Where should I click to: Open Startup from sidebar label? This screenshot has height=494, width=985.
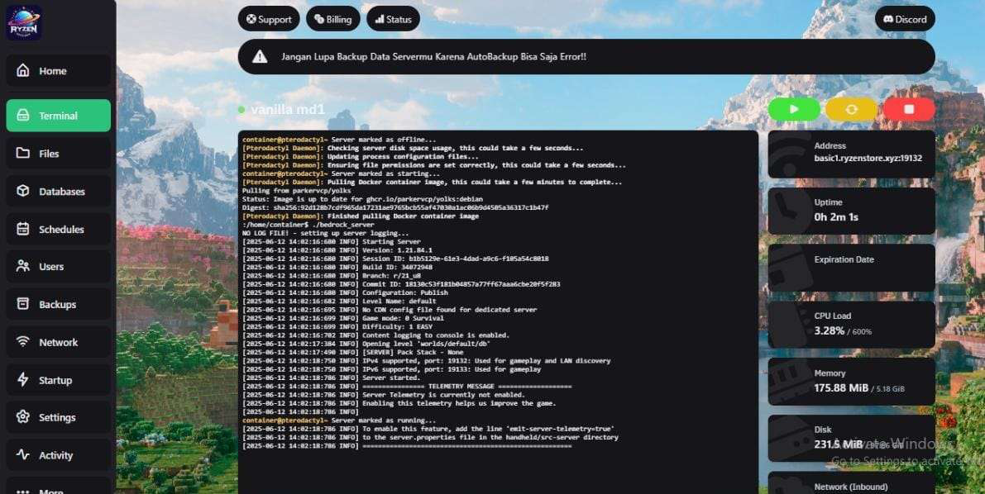click(x=55, y=380)
